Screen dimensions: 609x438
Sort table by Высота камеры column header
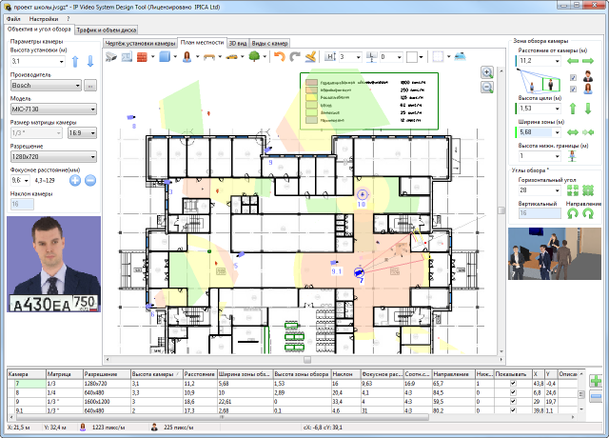(156, 374)
